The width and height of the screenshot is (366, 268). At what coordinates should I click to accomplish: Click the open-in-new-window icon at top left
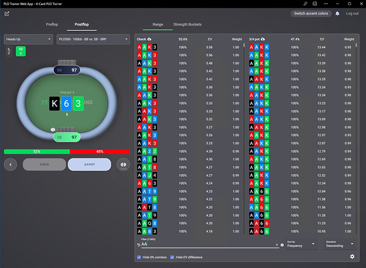7,14
